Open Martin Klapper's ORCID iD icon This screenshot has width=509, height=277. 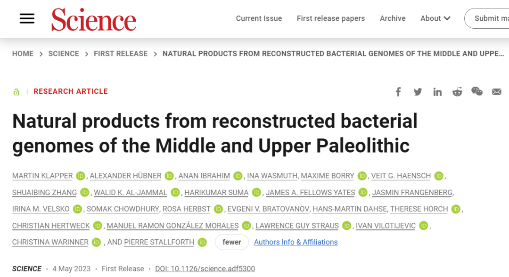click(x=81, y=176)
